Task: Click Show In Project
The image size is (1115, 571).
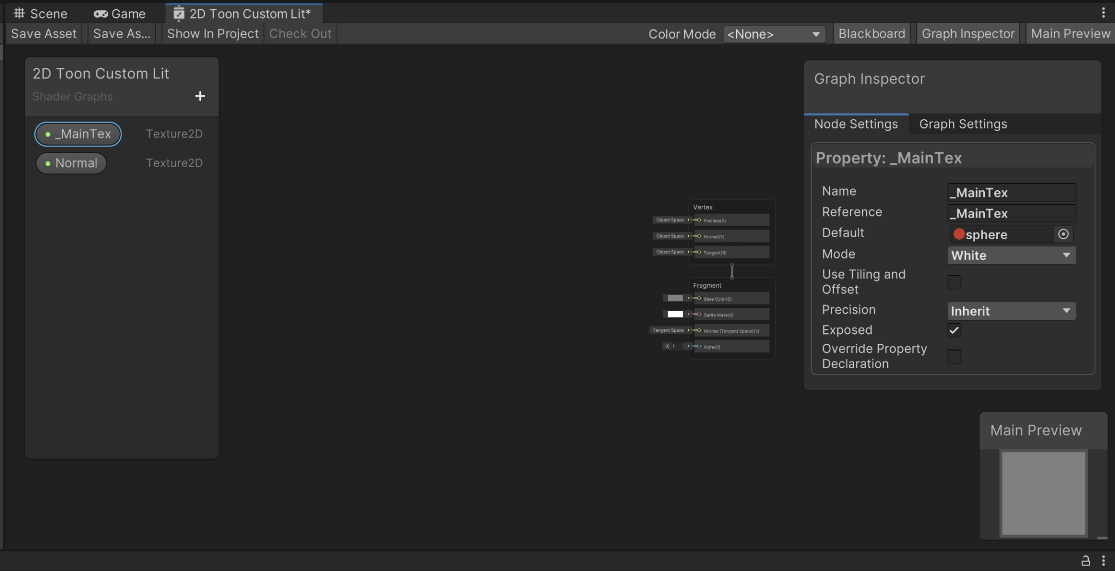Action: click(x=212, y=33)
